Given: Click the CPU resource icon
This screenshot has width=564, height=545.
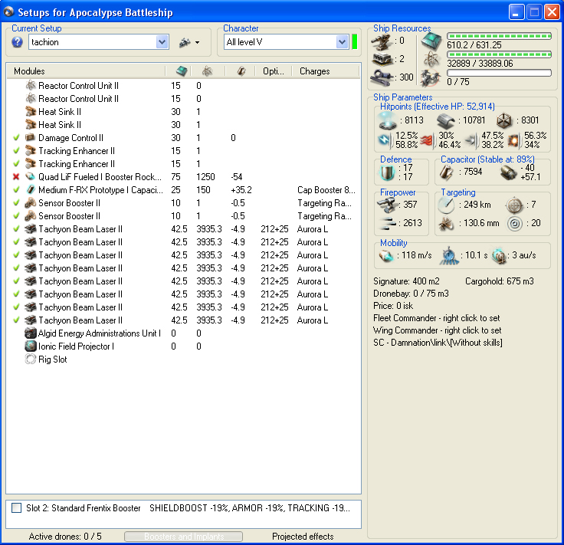Looking at the screenshot, I should tap(431, 41).
